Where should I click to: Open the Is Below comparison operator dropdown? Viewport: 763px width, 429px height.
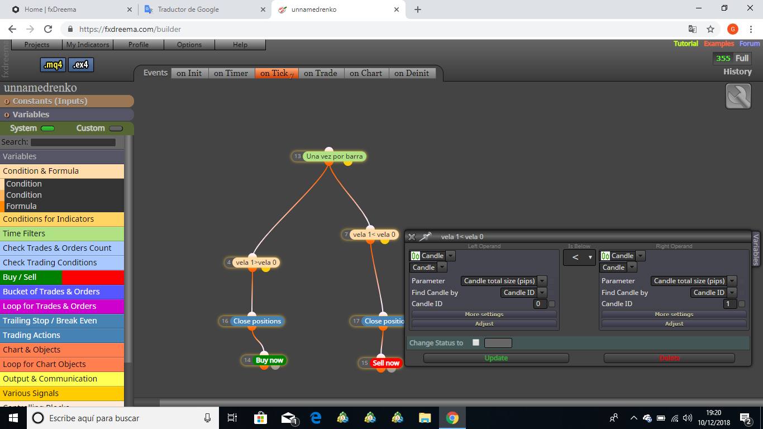(579, 258)
